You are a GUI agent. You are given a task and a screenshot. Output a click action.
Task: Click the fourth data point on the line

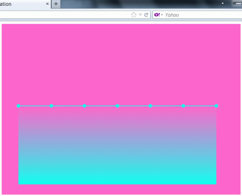coord(117,106)
